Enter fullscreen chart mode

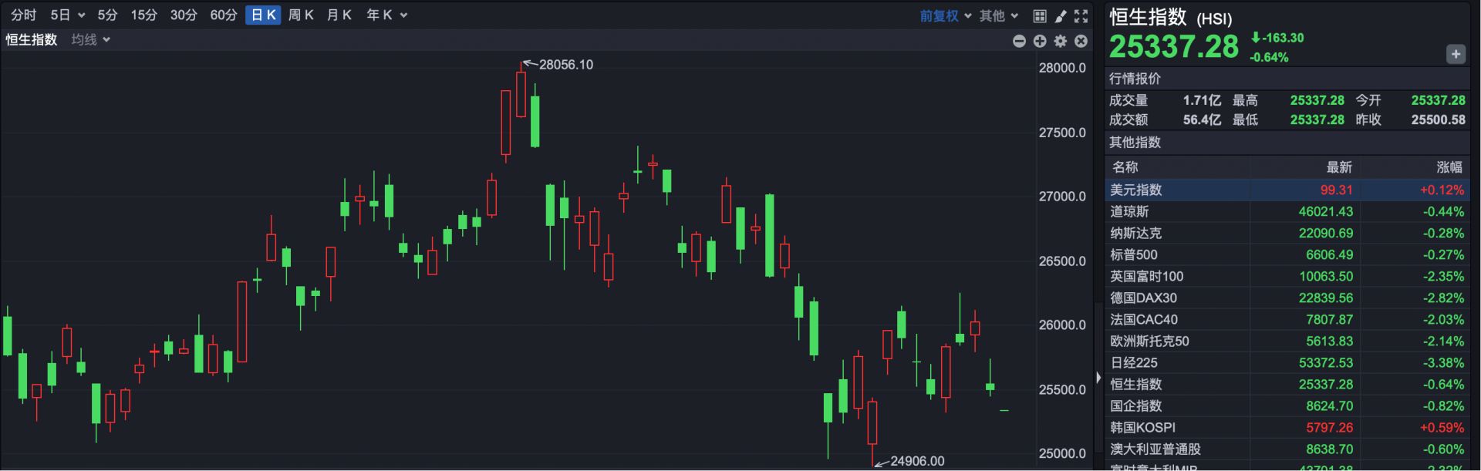point(1081,15)
